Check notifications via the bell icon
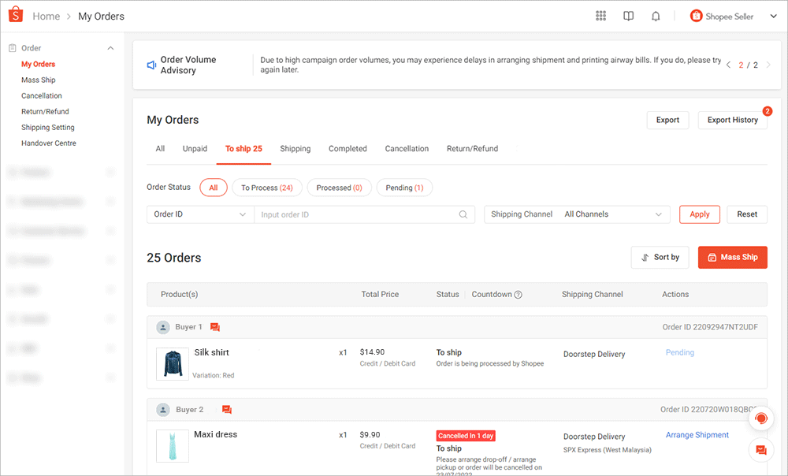 click(656, 16)
